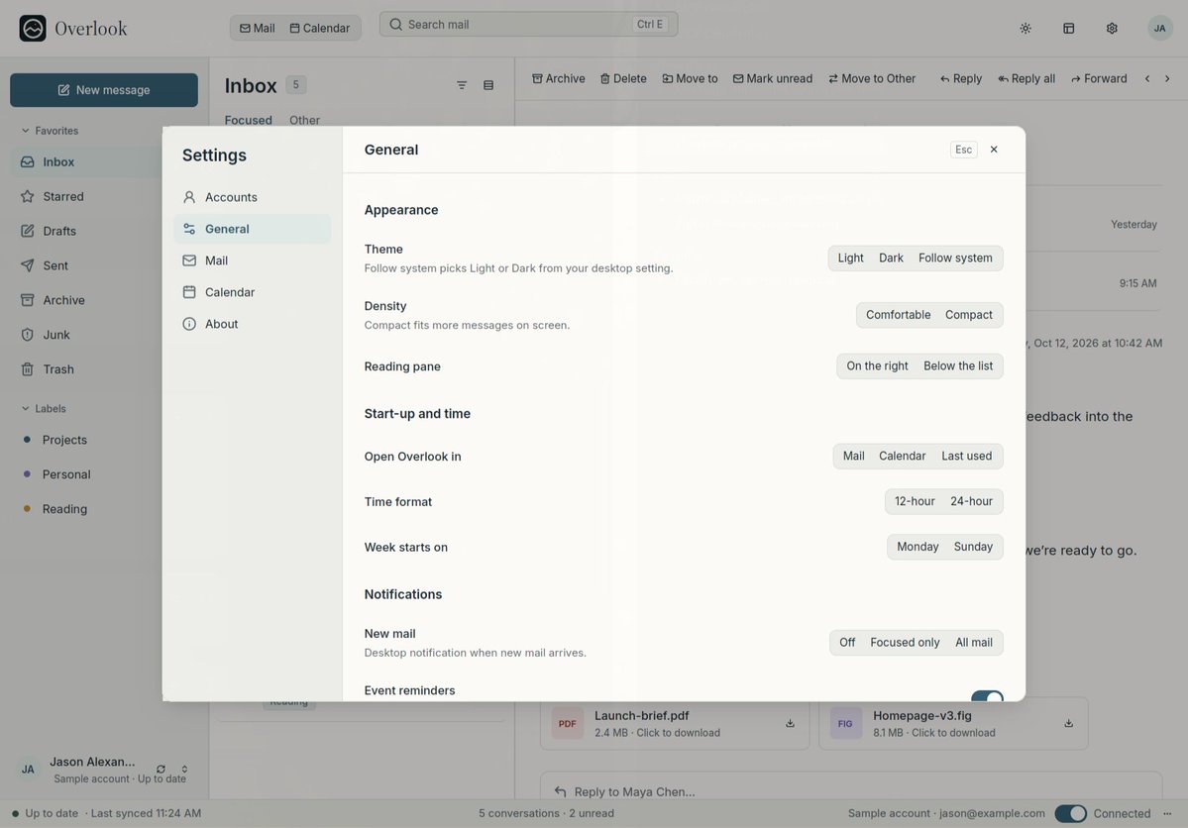The height and width of the screenshot is (828, 1188).
Task: Click Move to Other button
Action: tap(871, 79)
